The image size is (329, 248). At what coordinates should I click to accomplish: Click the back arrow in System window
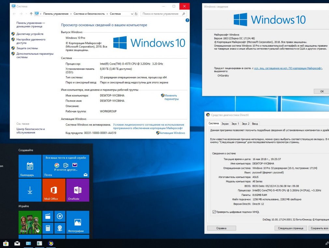(14, 14)
